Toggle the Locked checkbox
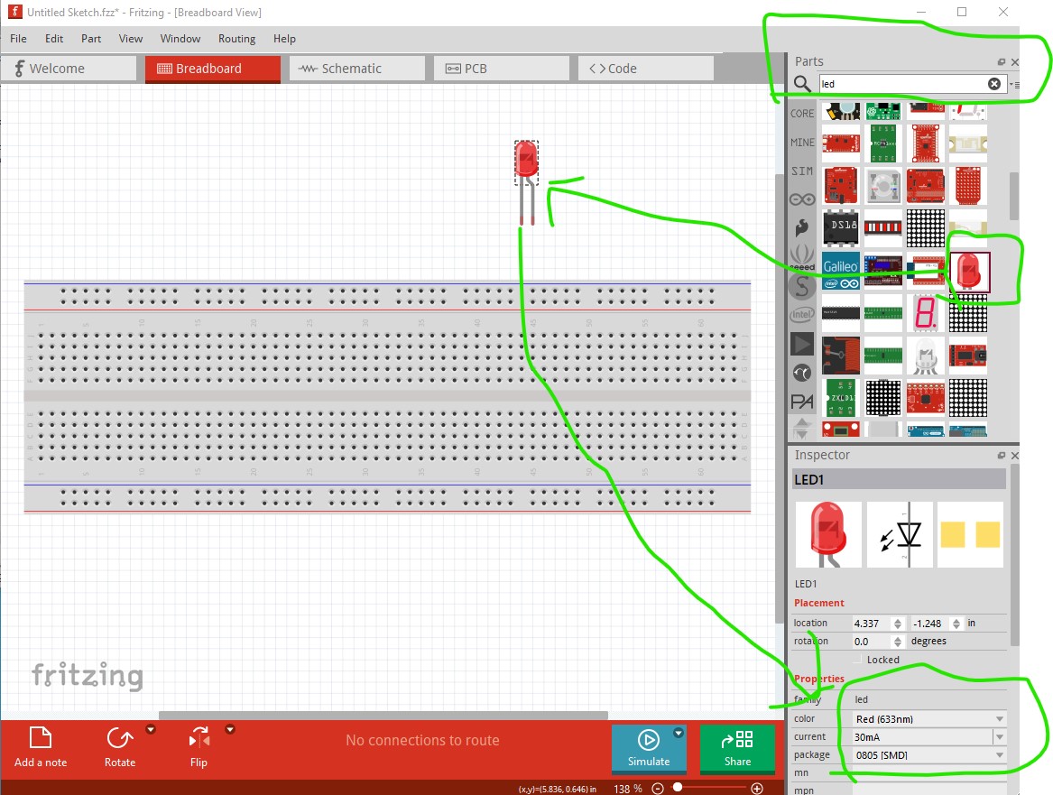 (x=857, y=660)
